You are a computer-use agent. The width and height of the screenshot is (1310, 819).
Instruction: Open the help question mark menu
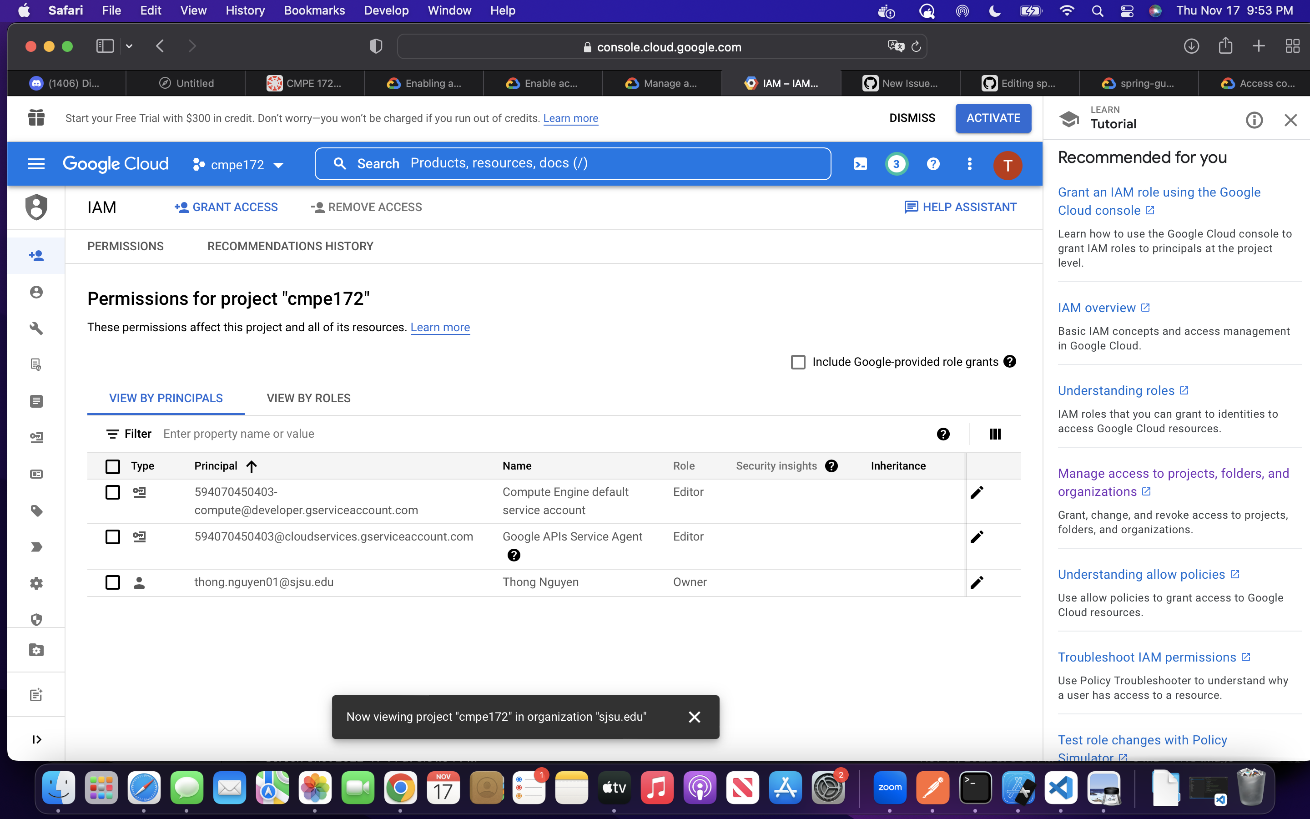coord(933,164)
